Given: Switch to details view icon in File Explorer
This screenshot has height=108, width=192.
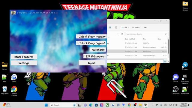Looking at the screenshot, I should pyautogui.click(x=165, y=61).
